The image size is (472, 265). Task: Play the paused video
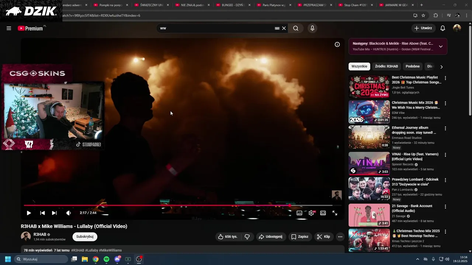[x=29, y=213]
